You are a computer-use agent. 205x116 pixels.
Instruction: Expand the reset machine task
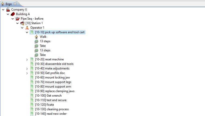(x=27, y=59)
